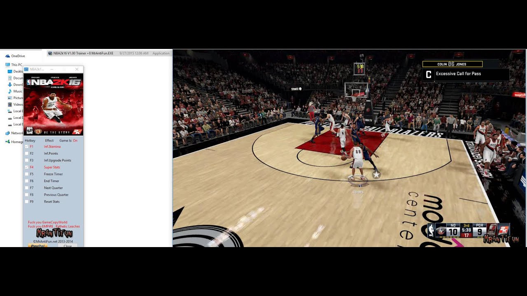Image resolution: width=527 pixels, height=296 pixels.
Task: Click the 9/27/2015 date modified cell
Action: pyautogui.click(x=134, y=53)
